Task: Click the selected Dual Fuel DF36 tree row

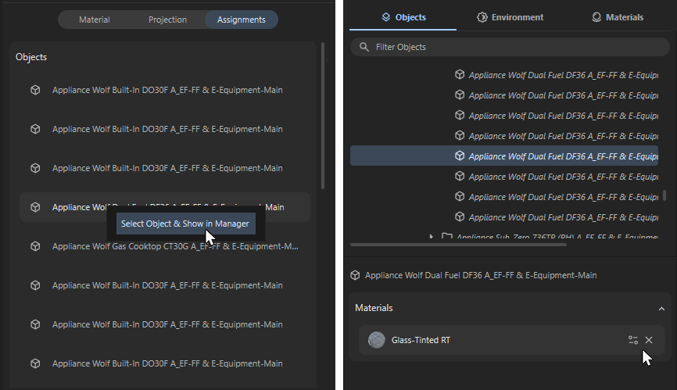Action: click(504, 156)
